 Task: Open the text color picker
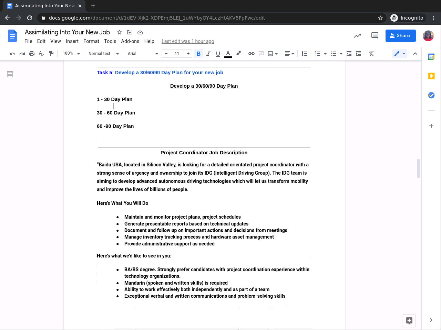228,54
